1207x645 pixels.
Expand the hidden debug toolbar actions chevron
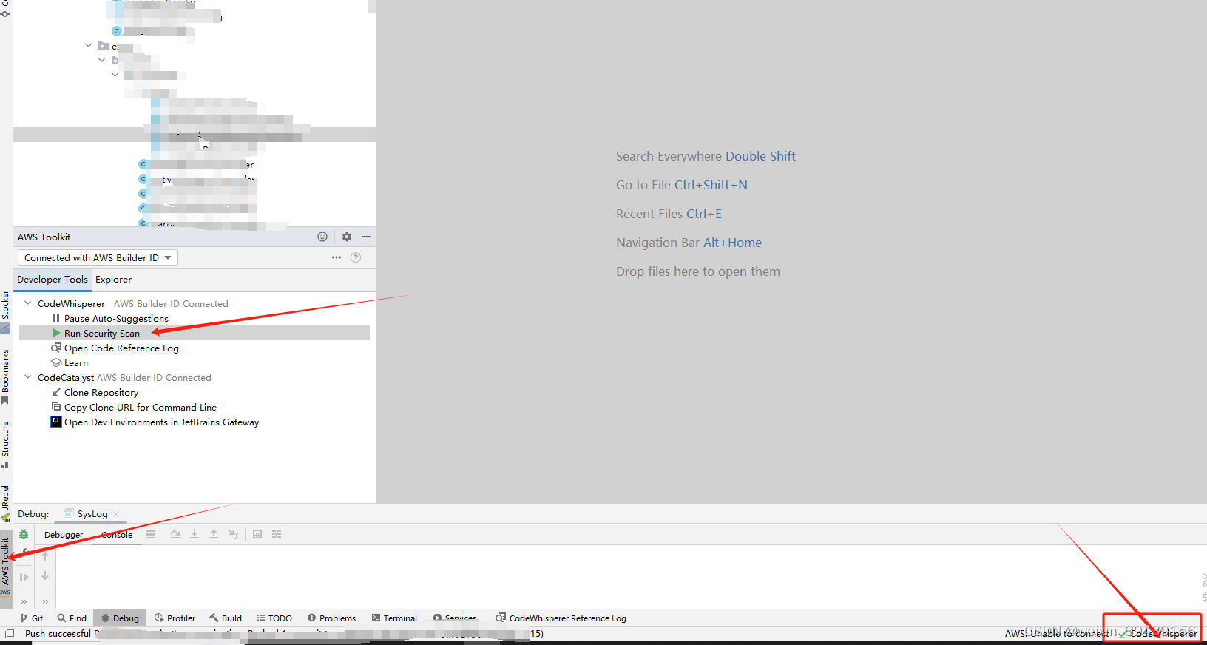(x=24, y=601)
